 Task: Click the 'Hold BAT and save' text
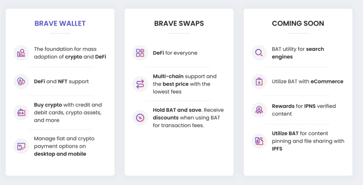click(x=171, y=110)
